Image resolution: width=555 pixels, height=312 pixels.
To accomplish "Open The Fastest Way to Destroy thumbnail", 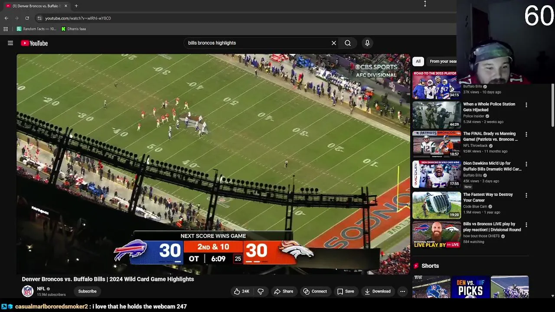I will (x=437, y=205).
